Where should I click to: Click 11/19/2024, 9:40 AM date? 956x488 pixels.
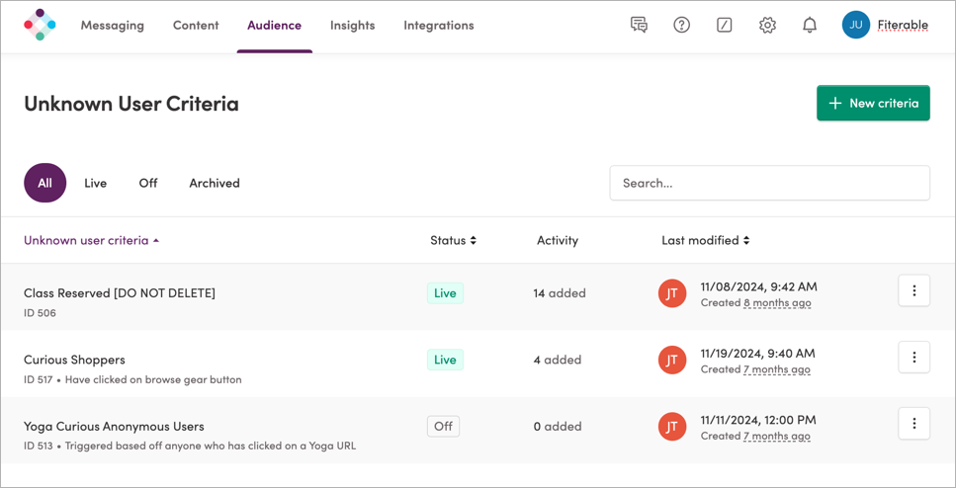(x=758, y=353)
